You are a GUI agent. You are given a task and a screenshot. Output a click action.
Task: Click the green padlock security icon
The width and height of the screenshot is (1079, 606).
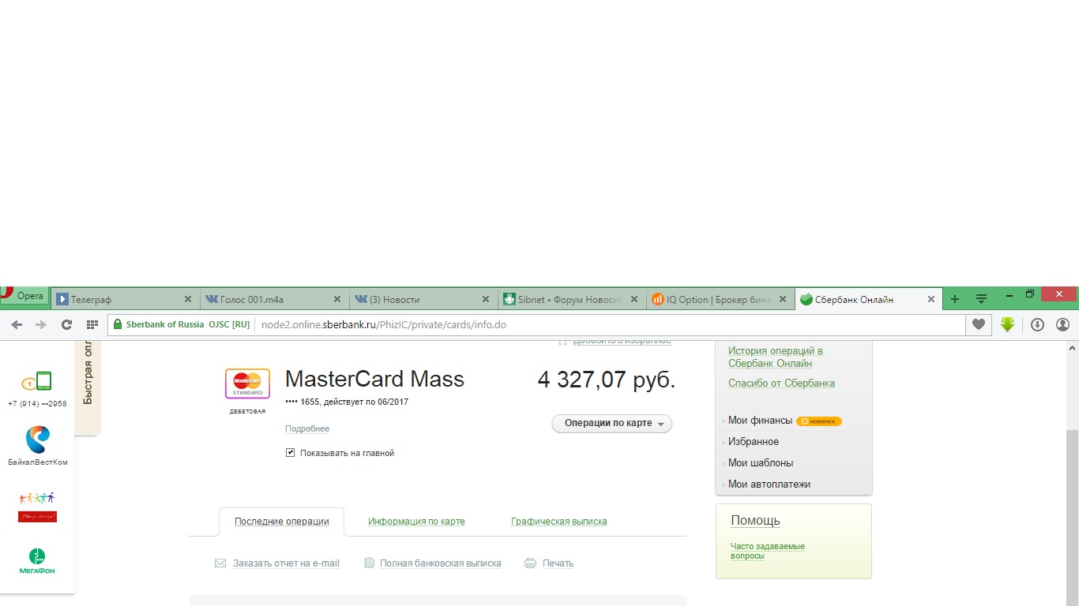(118, 324)
